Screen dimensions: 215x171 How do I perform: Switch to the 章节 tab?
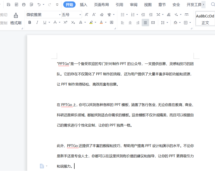(x=162, y=5)
